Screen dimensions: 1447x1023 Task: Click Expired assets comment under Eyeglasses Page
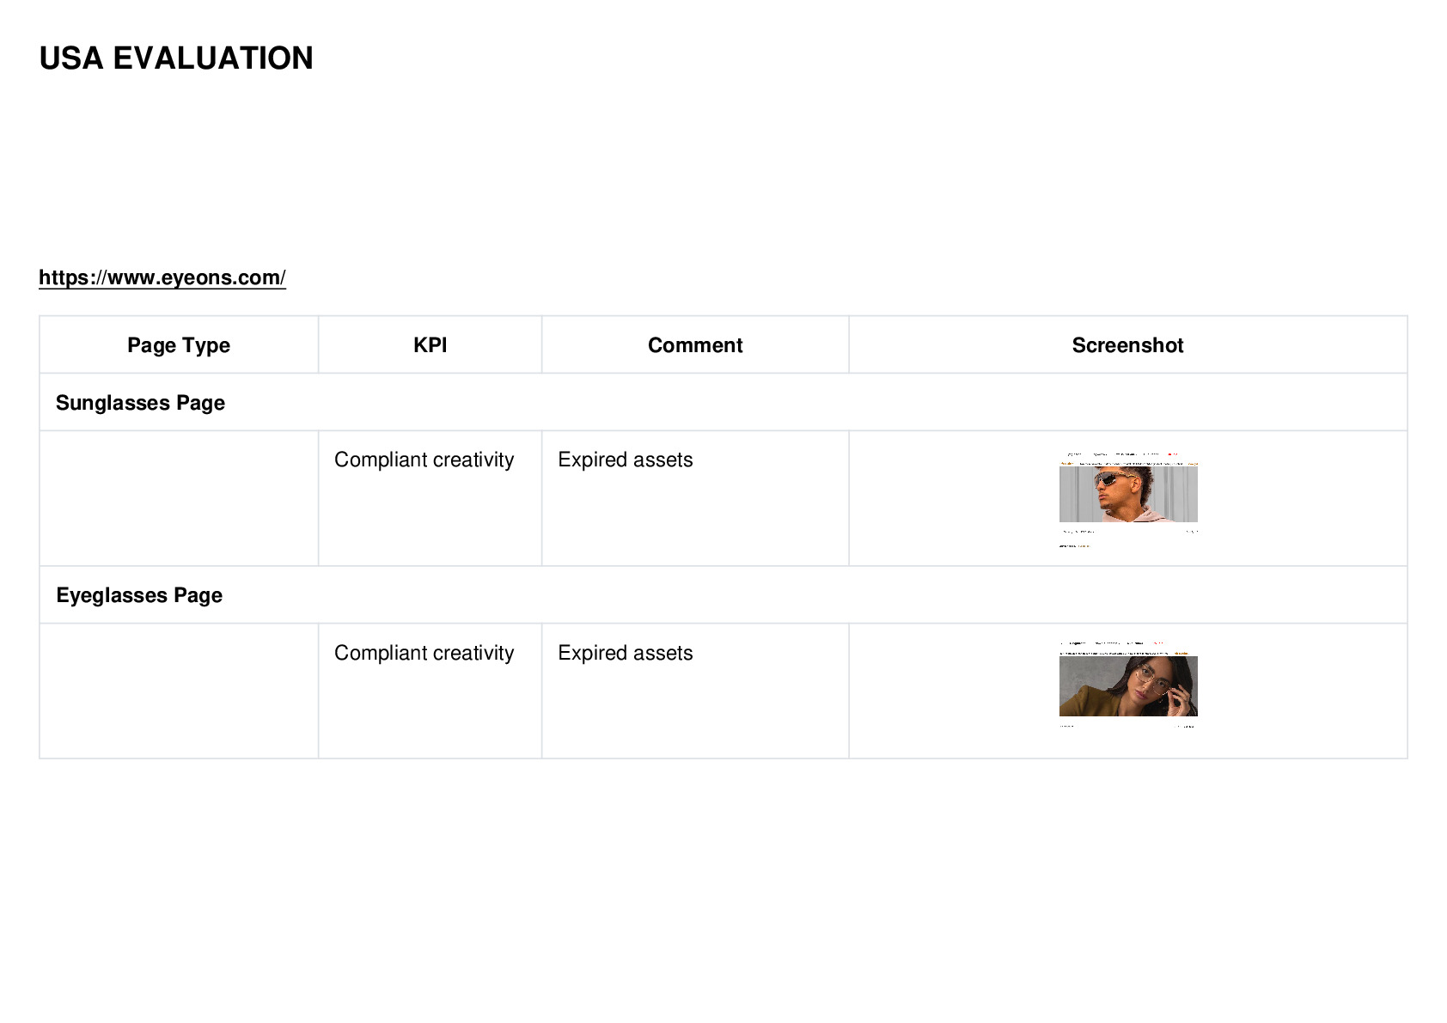point(626,653)
